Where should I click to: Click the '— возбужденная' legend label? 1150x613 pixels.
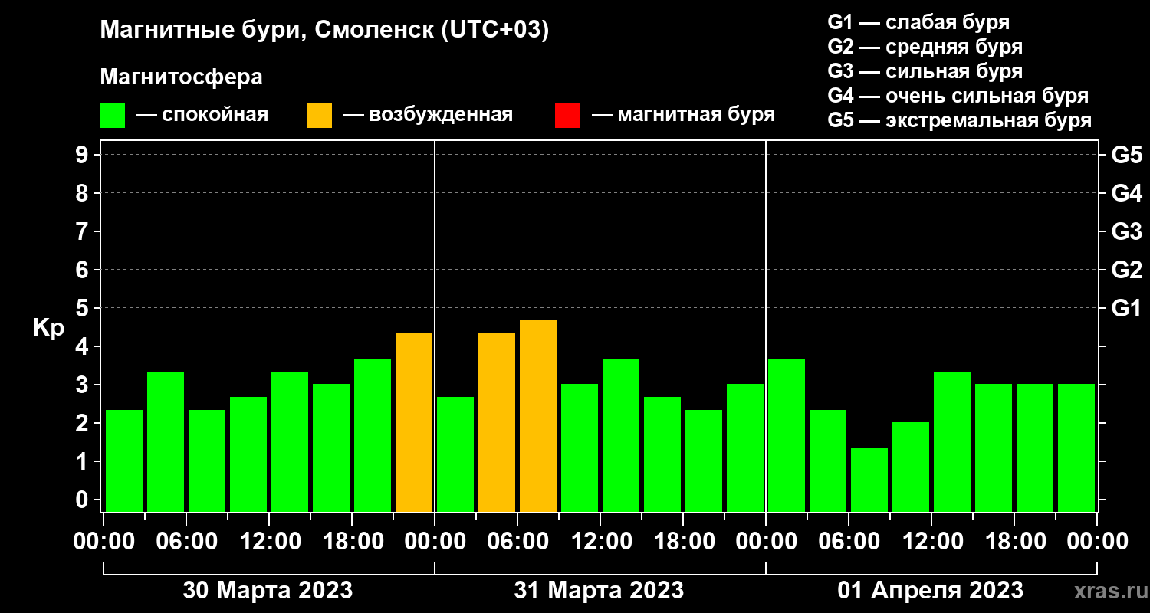[428, 115]
